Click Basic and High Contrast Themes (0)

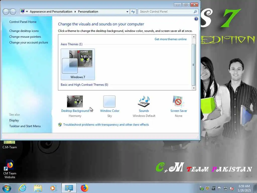(x=84, y=85)
